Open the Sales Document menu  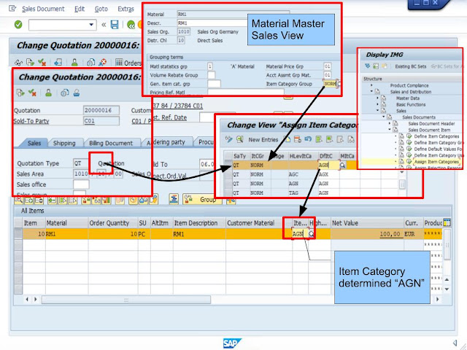coord(43,9)
